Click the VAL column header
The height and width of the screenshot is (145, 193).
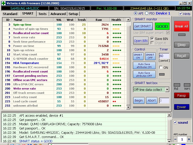[59, 20]
